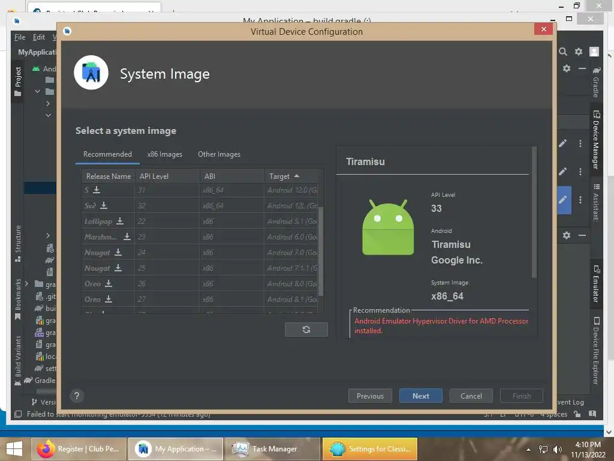Open the Bookmarks tool window tab

pyautogui.click(x=17, y=299)
